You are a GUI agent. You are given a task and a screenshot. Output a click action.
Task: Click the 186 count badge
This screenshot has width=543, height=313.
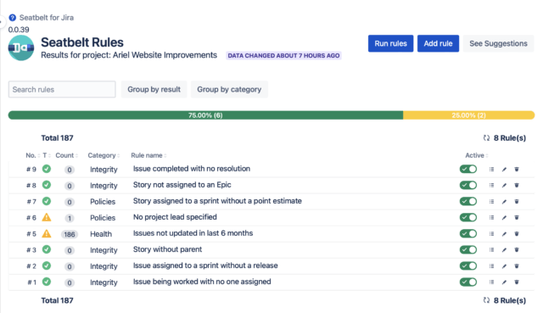tap(70, 234)
